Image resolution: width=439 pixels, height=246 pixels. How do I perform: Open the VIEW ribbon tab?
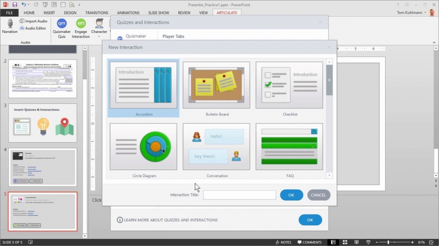(203, 13)
